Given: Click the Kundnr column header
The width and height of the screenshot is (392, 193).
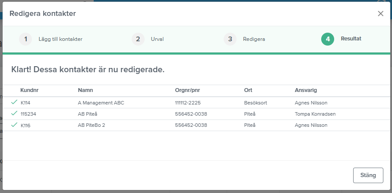Looking at the screenshot, I should coord(29,90).
